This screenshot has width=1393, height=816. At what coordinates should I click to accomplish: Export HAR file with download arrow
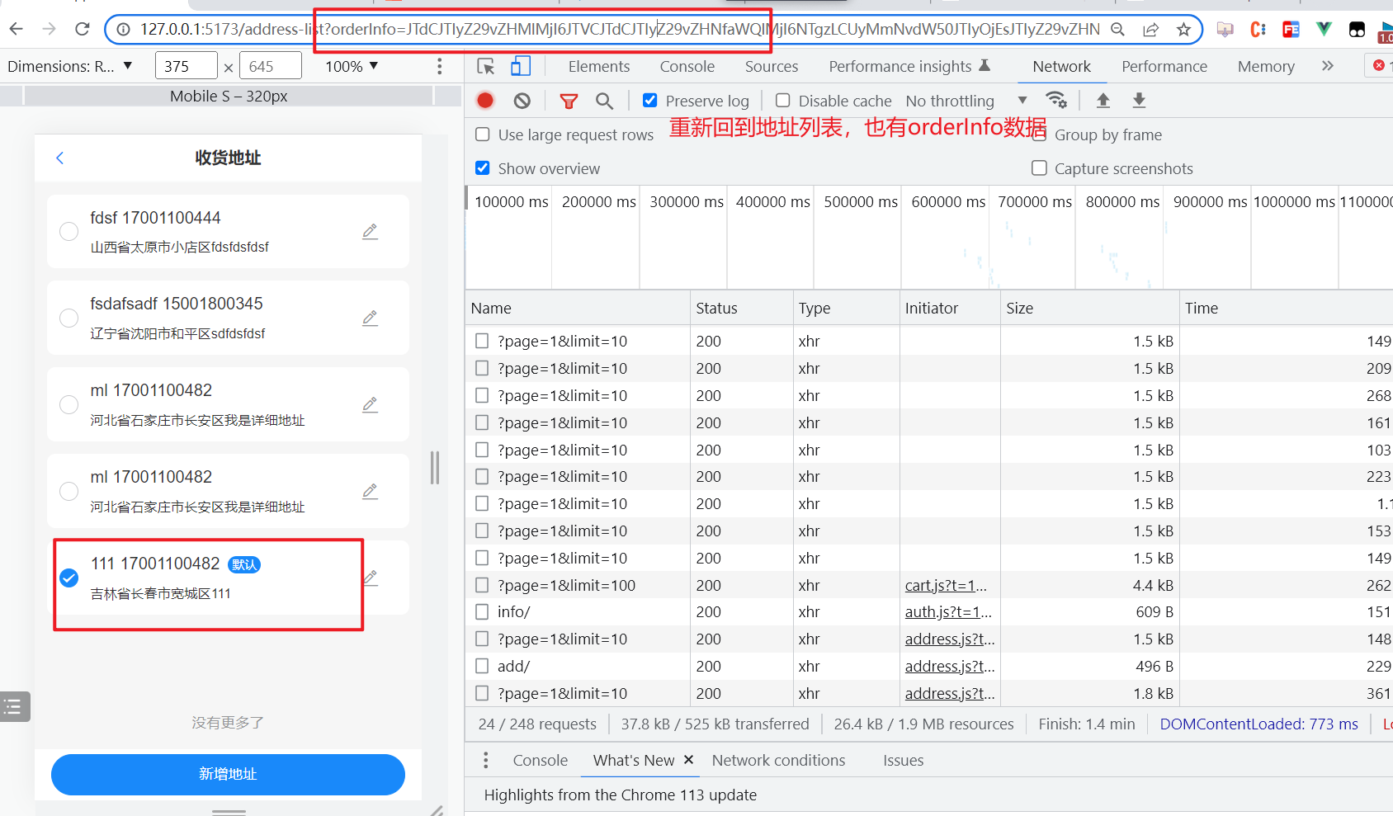pos(1139,101)
